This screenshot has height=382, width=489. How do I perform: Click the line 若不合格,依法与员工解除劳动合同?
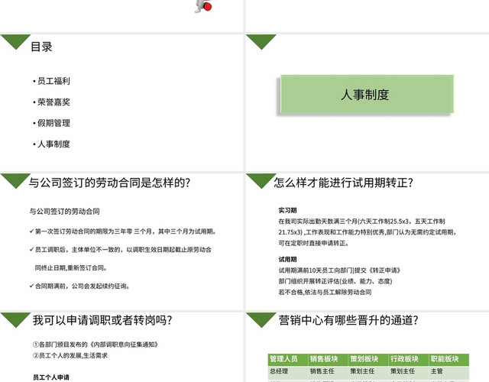click(x=325, y=292)
